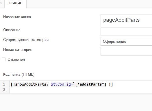152x111 pixels.
Task: Click the Описание label
Action: pos(12,30)
